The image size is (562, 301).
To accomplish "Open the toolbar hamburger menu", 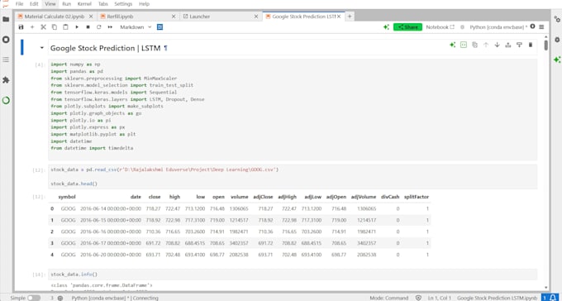I will (541, 27).
